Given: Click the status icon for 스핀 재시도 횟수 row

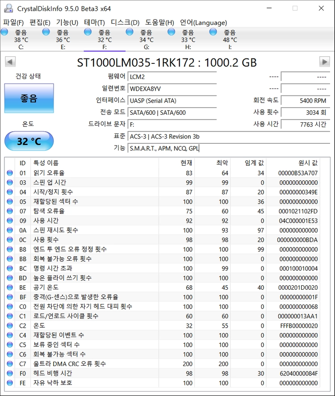Looking at the screenshot, I should tap(10, 230).
